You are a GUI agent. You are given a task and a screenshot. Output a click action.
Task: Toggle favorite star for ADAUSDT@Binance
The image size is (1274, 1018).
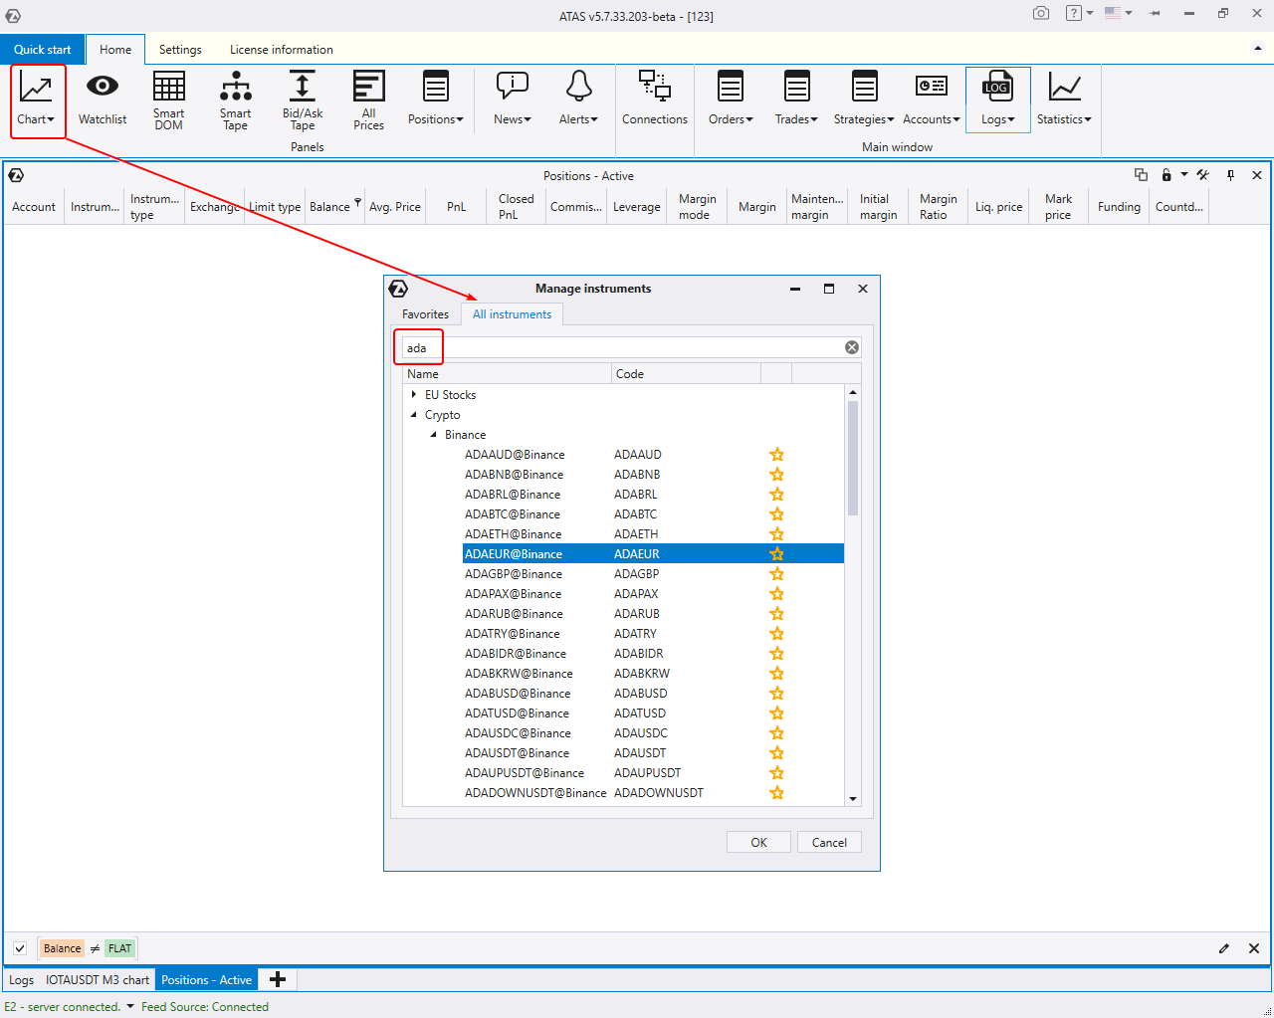pos(776,753)
